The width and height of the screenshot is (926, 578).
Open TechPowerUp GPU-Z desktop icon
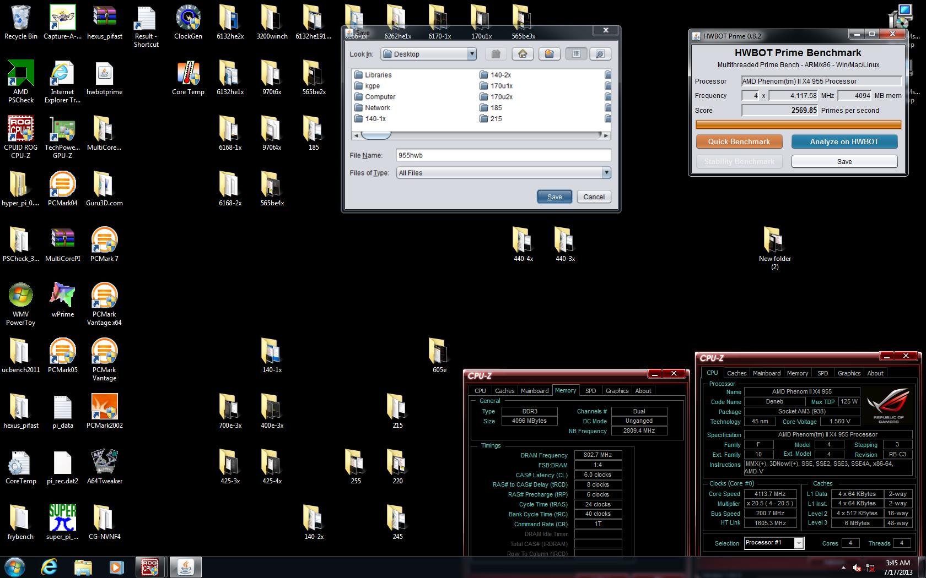tap(62, 138)
